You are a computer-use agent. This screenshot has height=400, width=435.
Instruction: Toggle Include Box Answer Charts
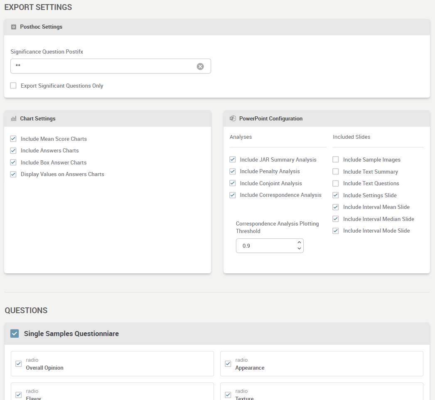[x=13, y=162]
